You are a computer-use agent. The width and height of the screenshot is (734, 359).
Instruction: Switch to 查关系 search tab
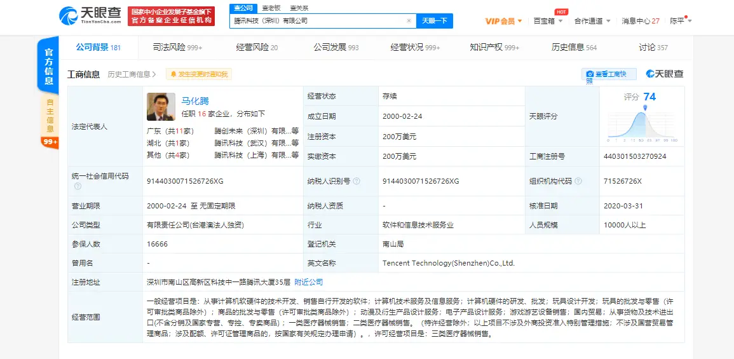[299, 8]
